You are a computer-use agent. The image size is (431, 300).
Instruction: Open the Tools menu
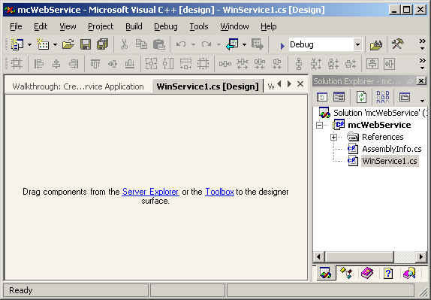click(x=199, y=26)
